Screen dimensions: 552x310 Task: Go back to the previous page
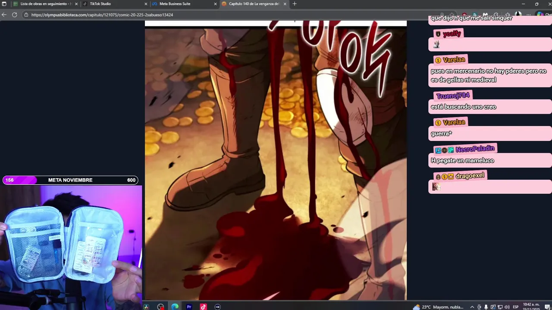click(x=4, y=15)
